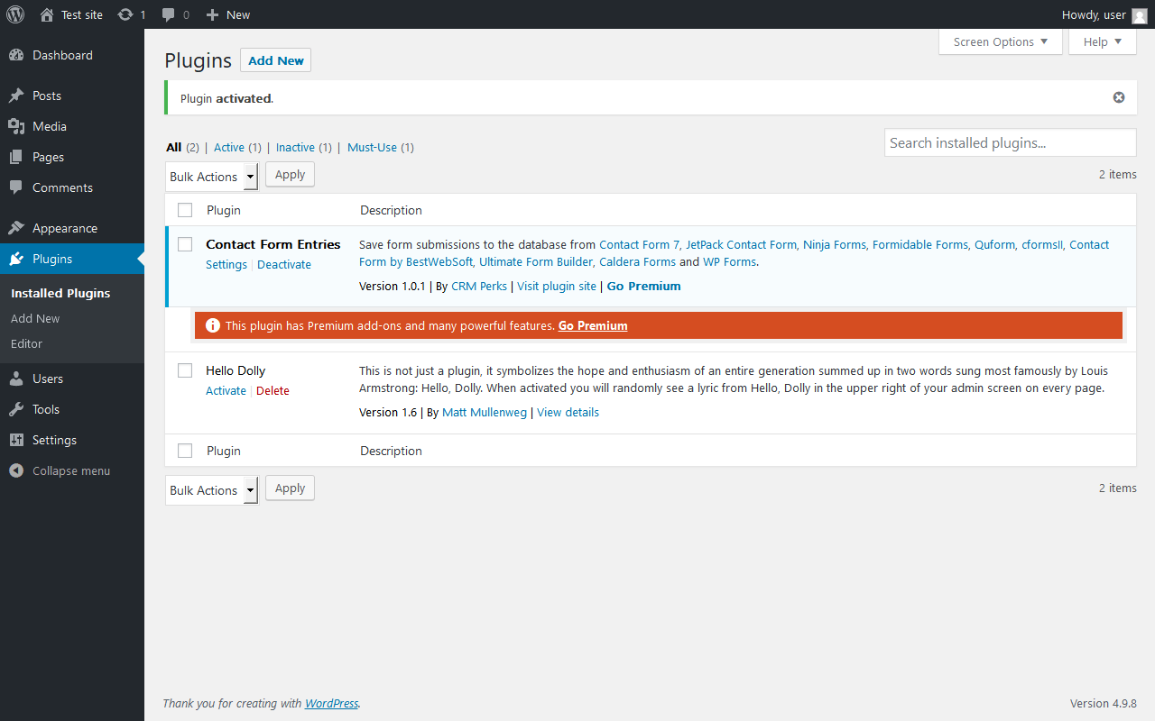Open the CRM Perks author link
The image size is (1155, 721).
coord(479,286)
